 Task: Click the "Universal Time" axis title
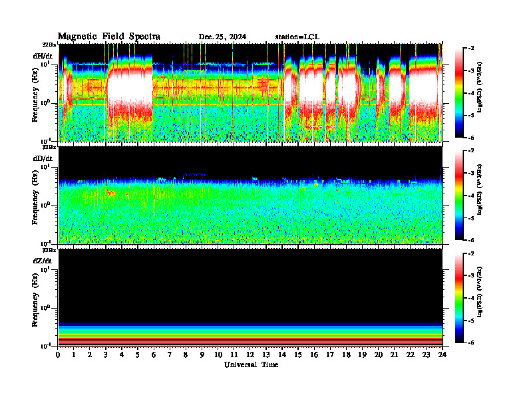tap(251, 364)
